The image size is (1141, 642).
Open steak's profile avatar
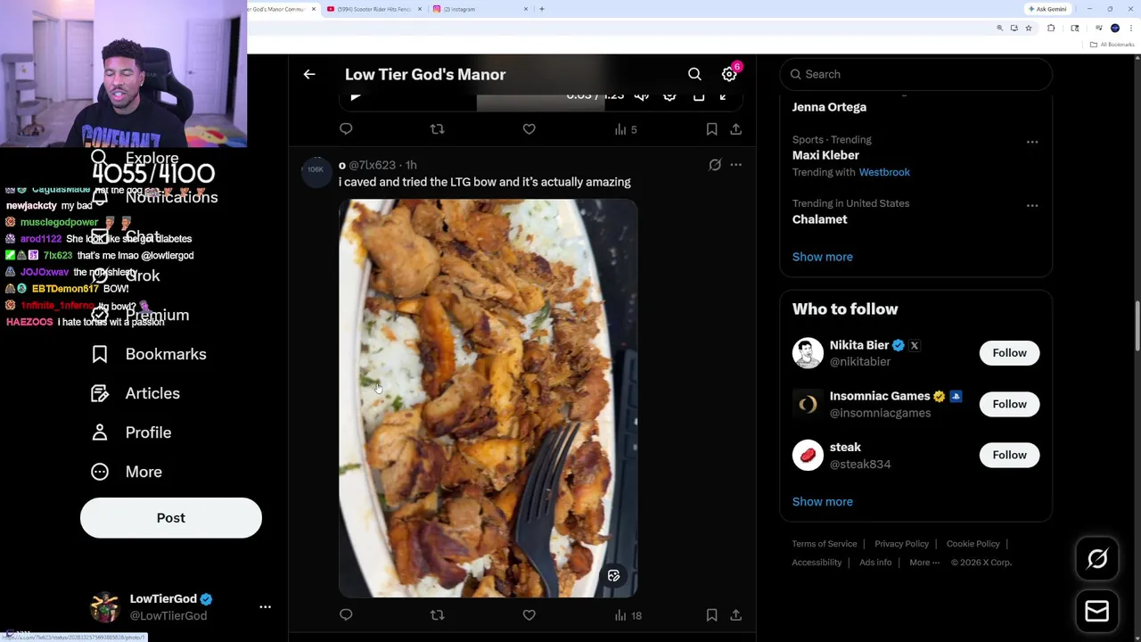coord(808,456)
